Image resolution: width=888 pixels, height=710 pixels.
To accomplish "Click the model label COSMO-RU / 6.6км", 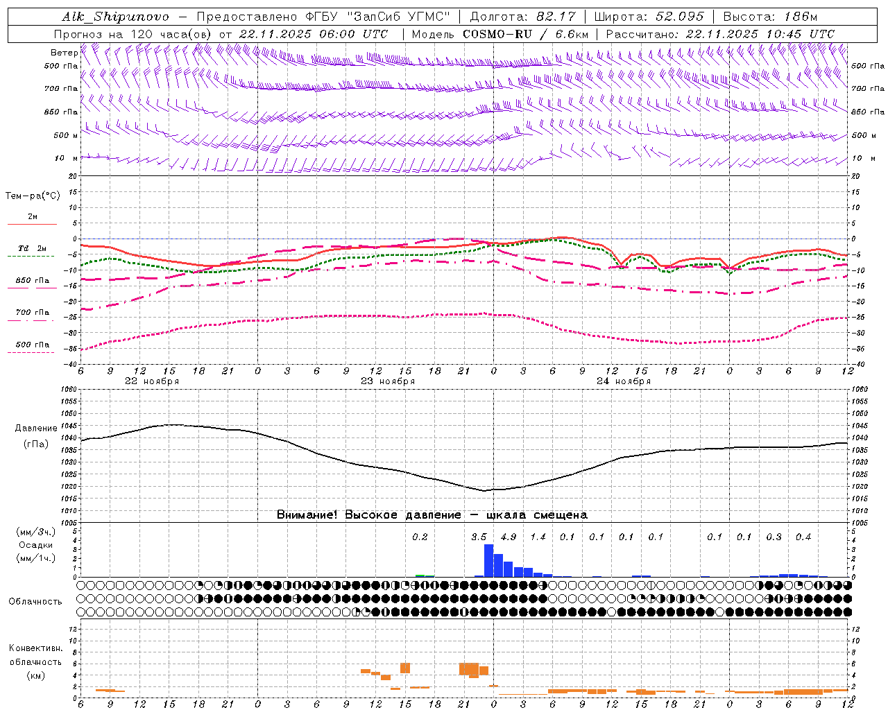I will click(x=525, y=34).
